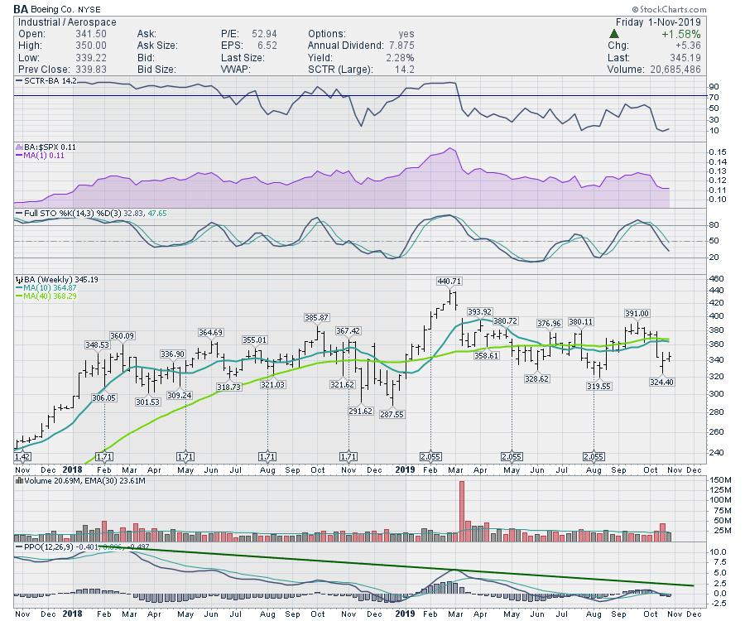Click the 360.09 high price label
The image size is (745, 621).
(x=123, y=336)
